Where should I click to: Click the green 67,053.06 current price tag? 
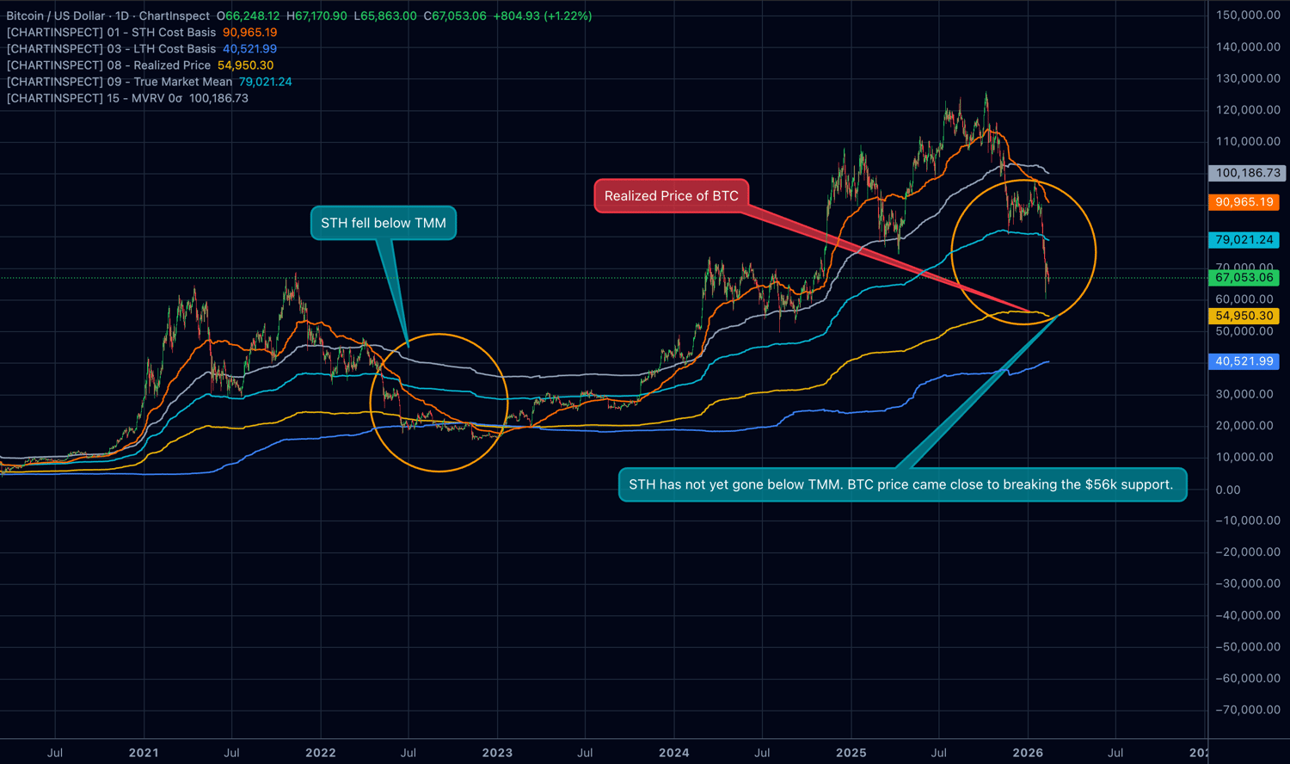click(x=1244, y=277)
